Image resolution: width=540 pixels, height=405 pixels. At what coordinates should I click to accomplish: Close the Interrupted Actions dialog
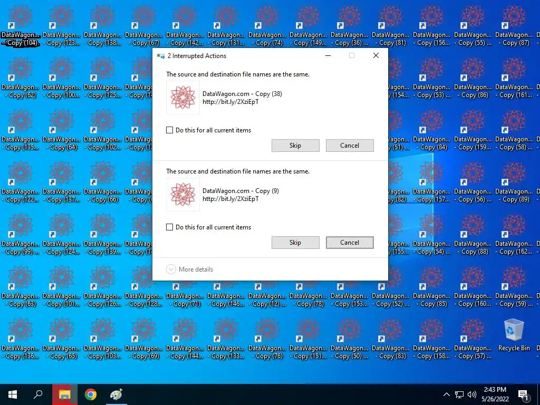(375, 55)
